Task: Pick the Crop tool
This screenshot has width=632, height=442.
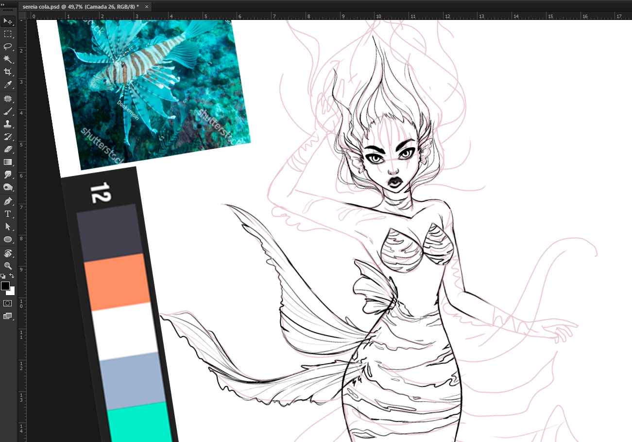Action: pos(8,72)
